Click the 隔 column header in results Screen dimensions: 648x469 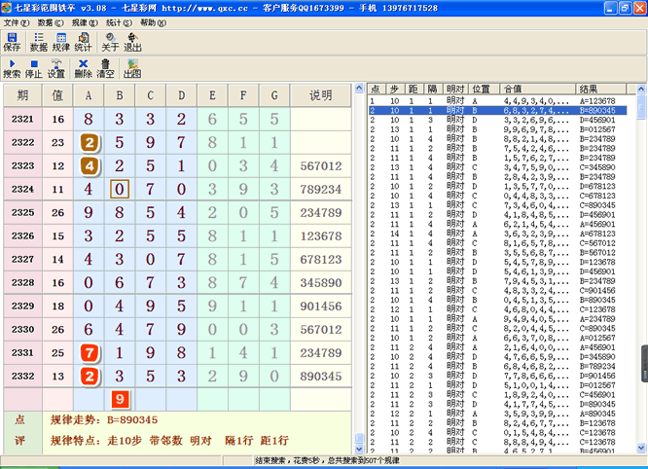(x=433, y=89)
